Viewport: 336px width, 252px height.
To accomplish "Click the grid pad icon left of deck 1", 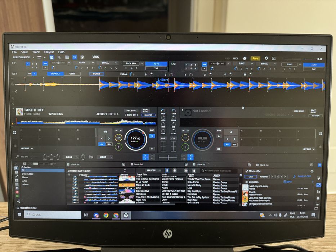I will [x=14, y=132].
